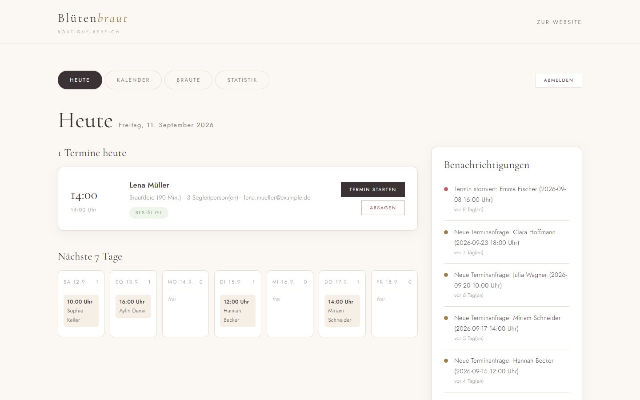Open the Clara Hoffmann request notification
This screenshot has height=400, width=640.
click(x=507, y=242)
